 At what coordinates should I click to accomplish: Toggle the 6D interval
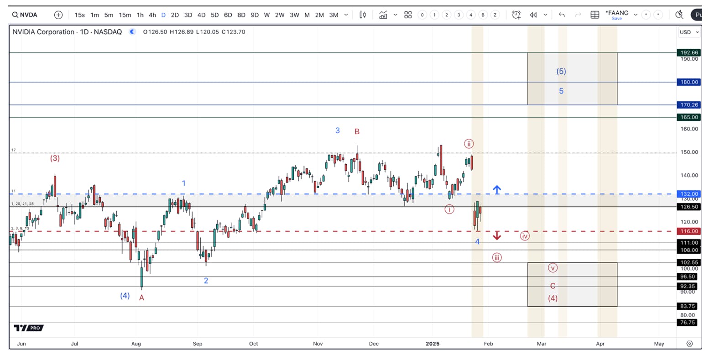click(x=228, y=15)
